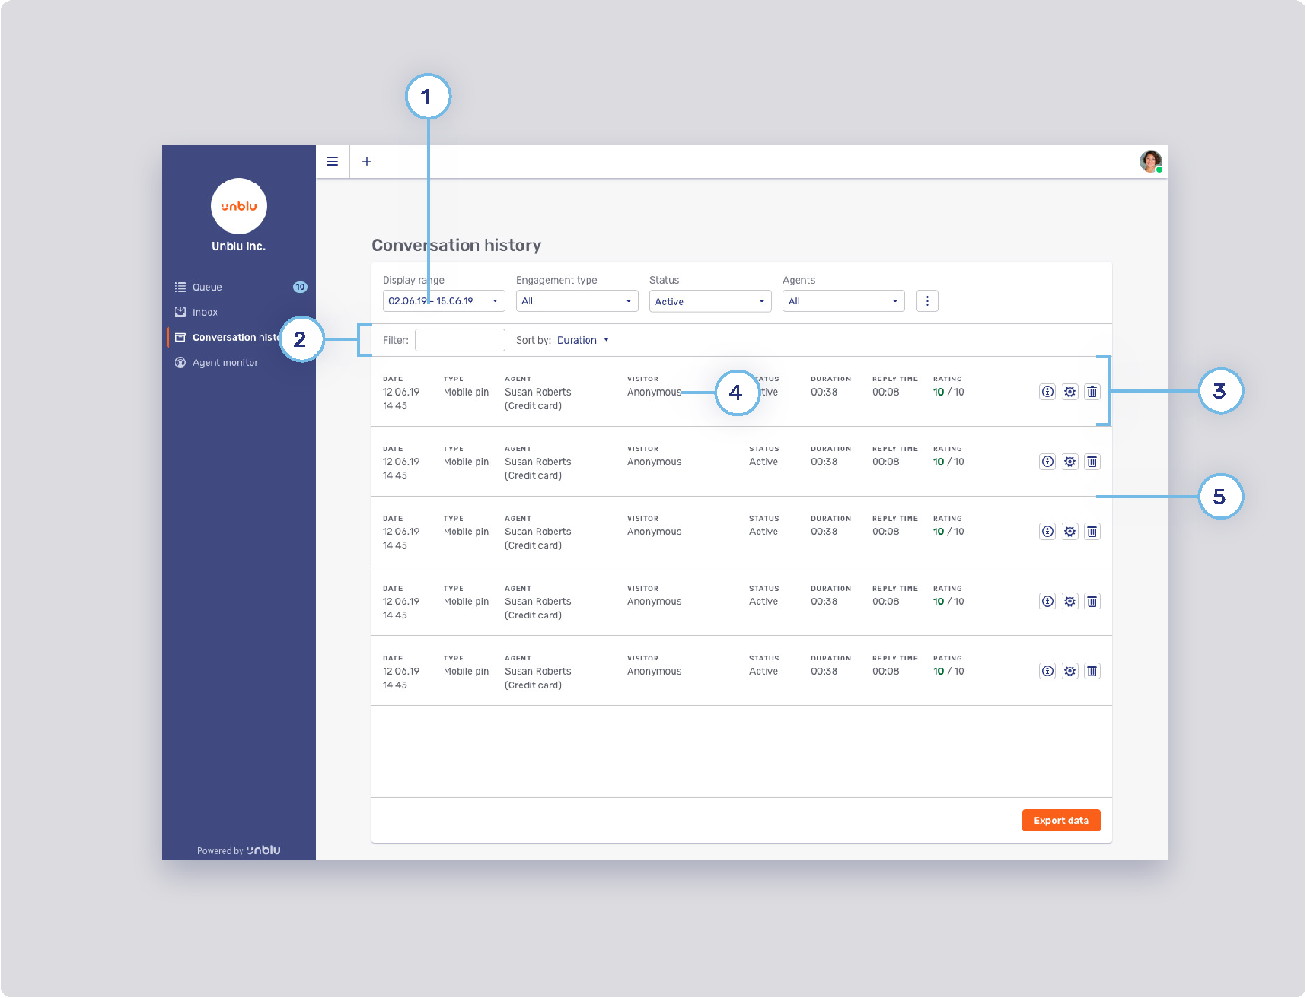Image resolution: width=1307 pixels, height=998 pixels.
Task: Open the Status dropdown showing Active
Action: click(x=709, y=301)
